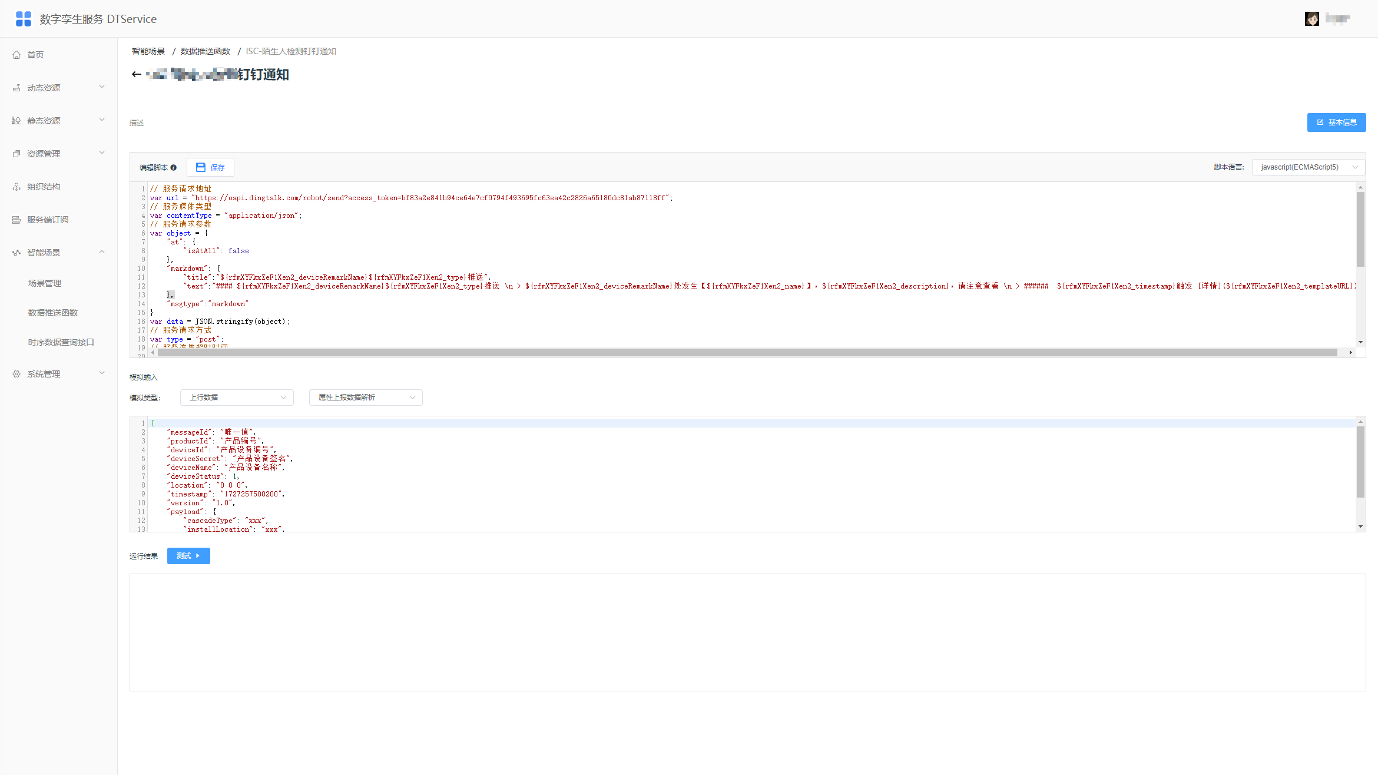Collapse the 智能场景 menu chevron
This screenshot has height=775, width=1378.
[x=102, y=252]
